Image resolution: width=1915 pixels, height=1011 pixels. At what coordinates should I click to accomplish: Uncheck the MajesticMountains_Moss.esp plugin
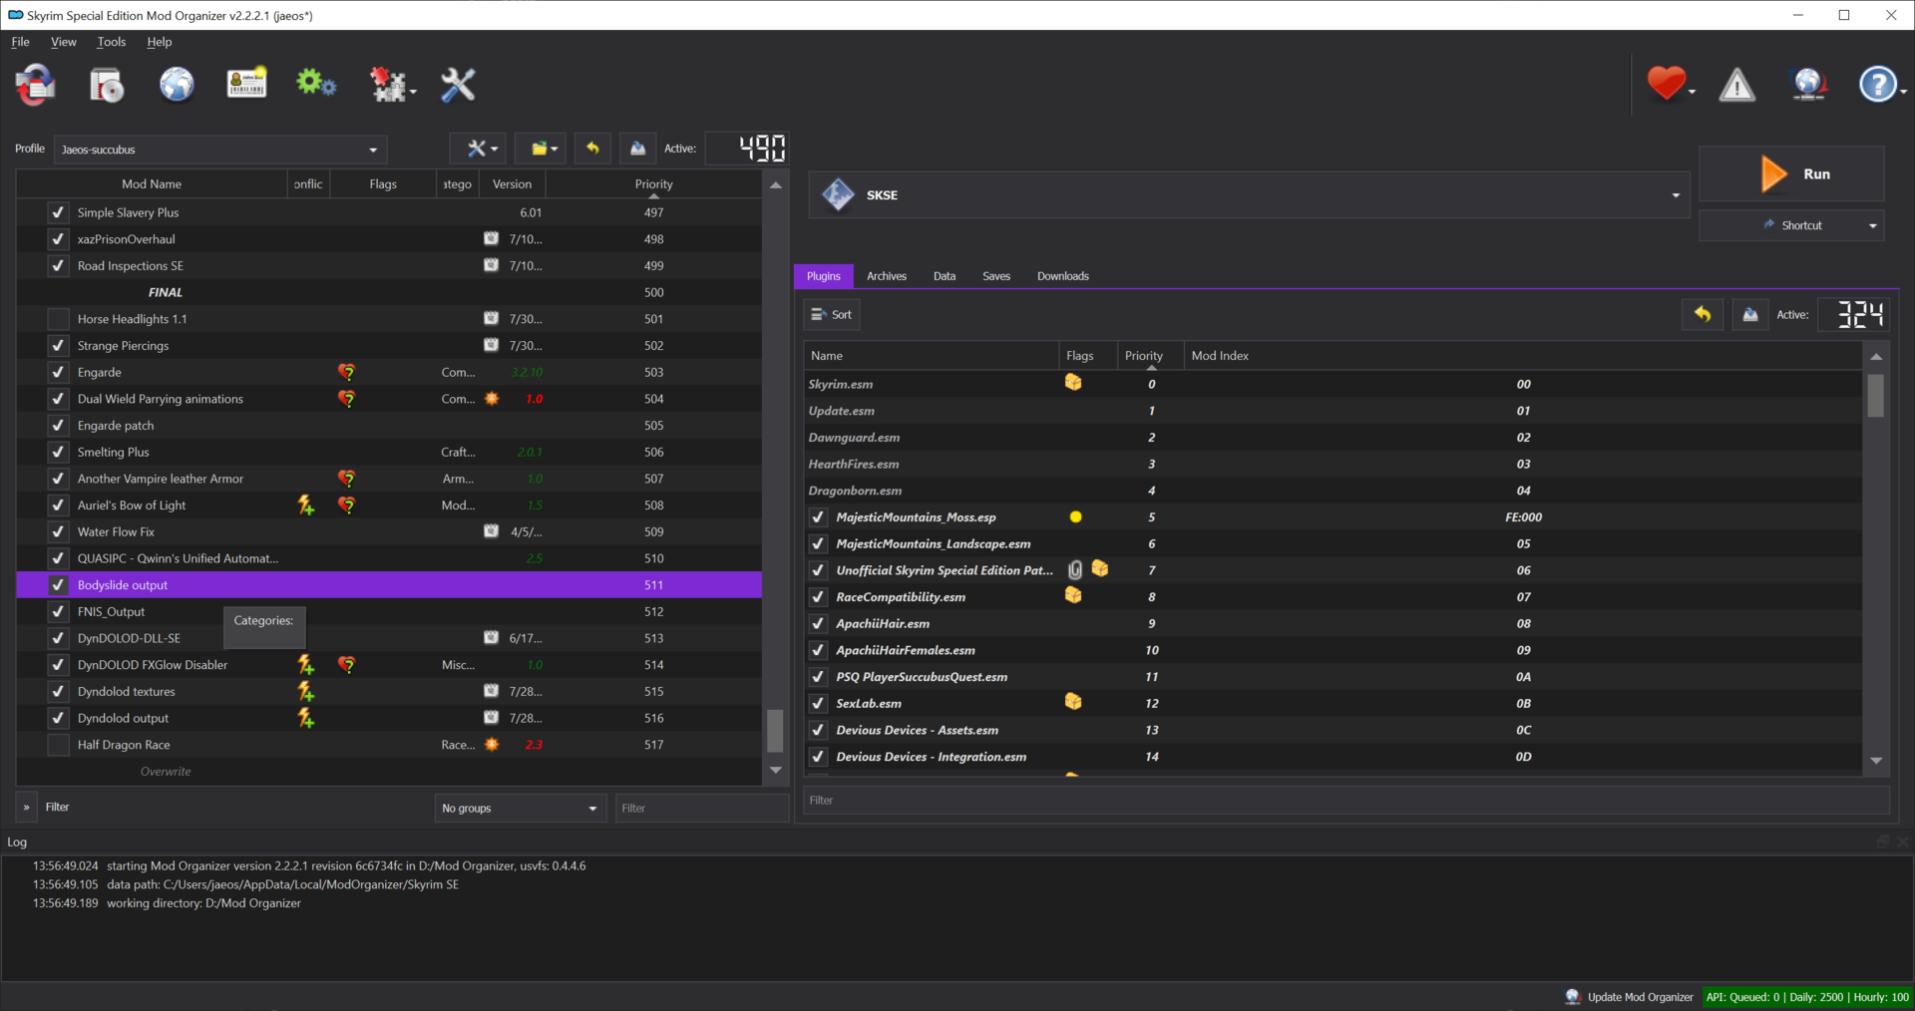[818, 517]
